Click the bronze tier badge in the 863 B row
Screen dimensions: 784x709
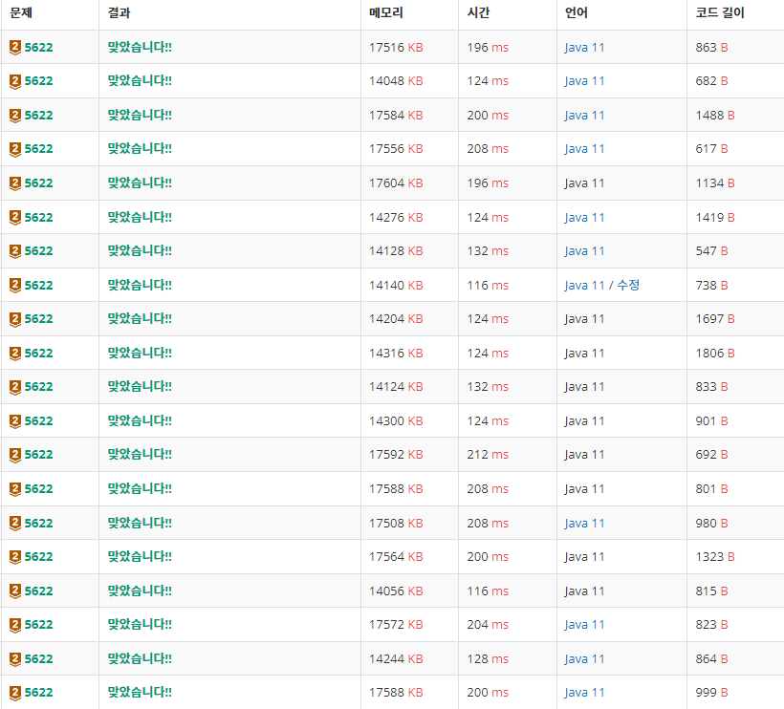[x=15, y=48]
